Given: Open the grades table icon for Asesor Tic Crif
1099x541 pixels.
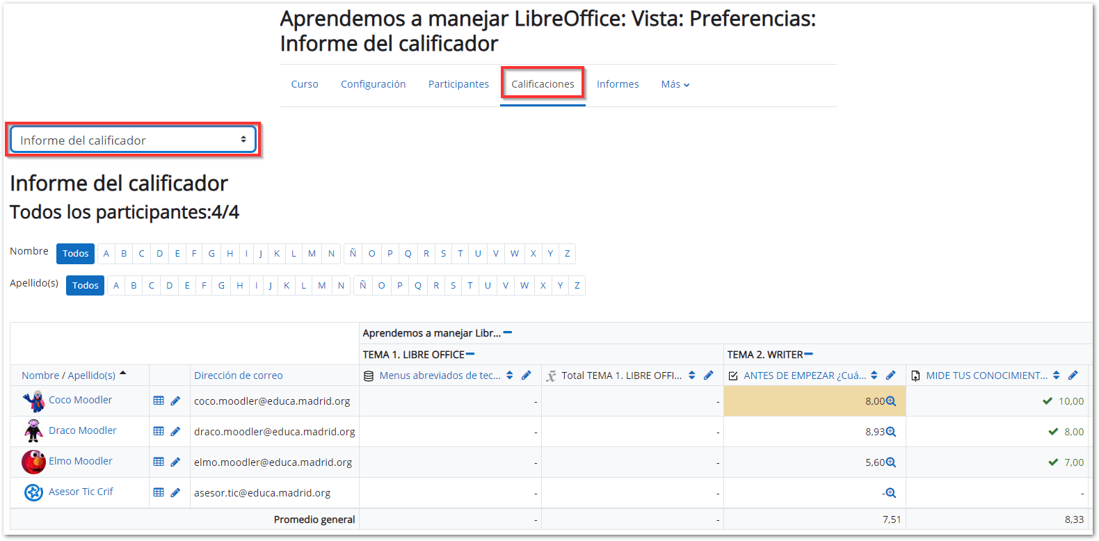Looking at the screenshot, I should [159, 492].
